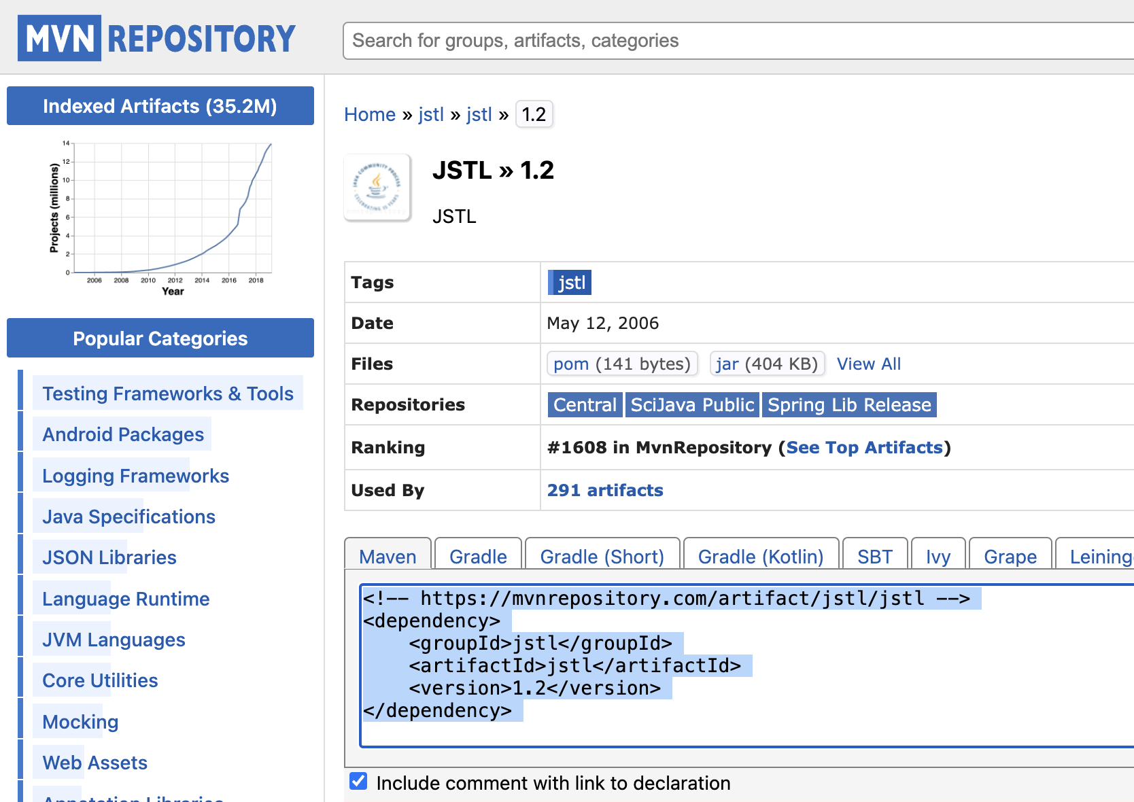1134x802 pixels.
Task: Download the pom file
Action: pos(622,364)
